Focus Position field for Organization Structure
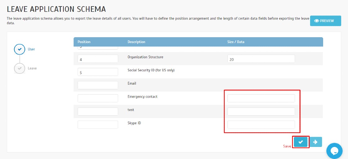Viewport: 348px width, 159px height. 98,59
